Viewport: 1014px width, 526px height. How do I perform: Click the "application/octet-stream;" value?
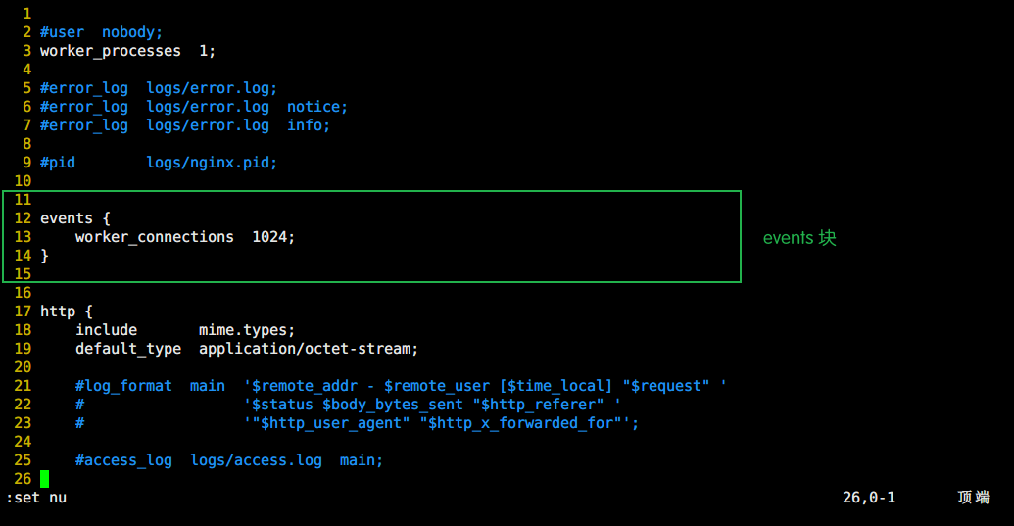[309, 349]
